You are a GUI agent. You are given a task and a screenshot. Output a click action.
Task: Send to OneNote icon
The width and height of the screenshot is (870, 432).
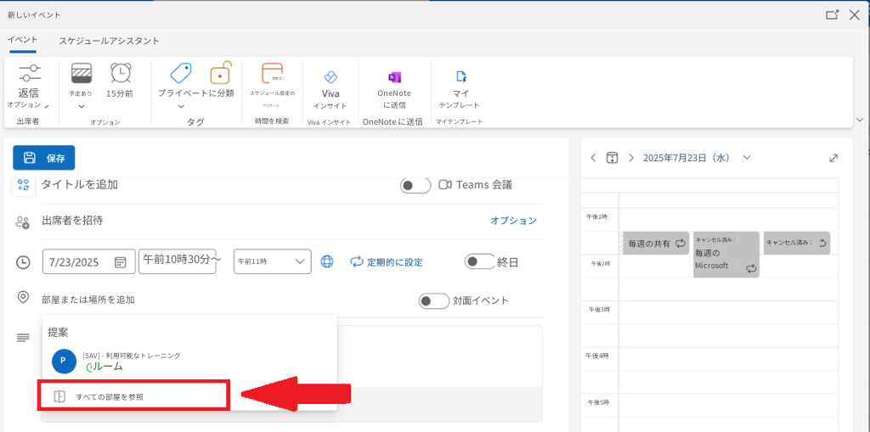(x=394, y=77)
